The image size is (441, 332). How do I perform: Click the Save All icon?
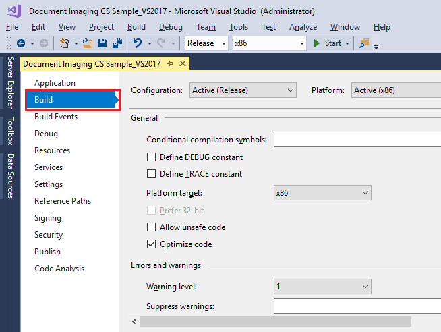pyautogui.click(x=117, y=43)
